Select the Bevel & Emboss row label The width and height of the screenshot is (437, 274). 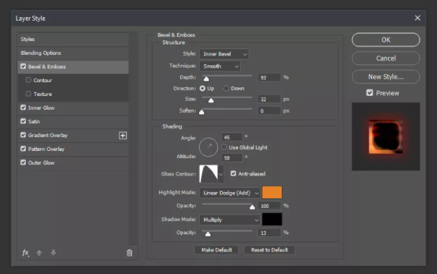[47, 66]
